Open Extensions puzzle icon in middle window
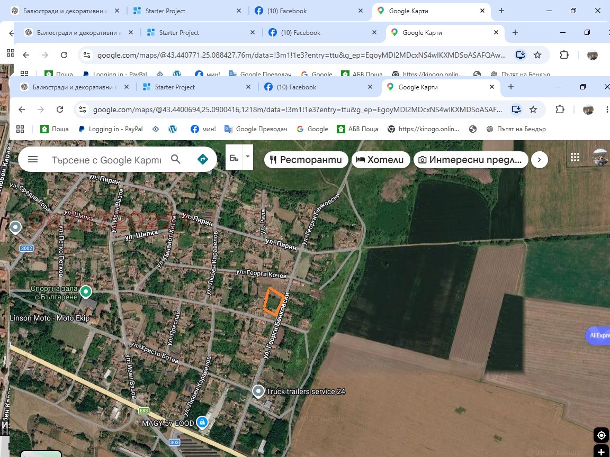 pyautogui.click(x=564, y=55)
